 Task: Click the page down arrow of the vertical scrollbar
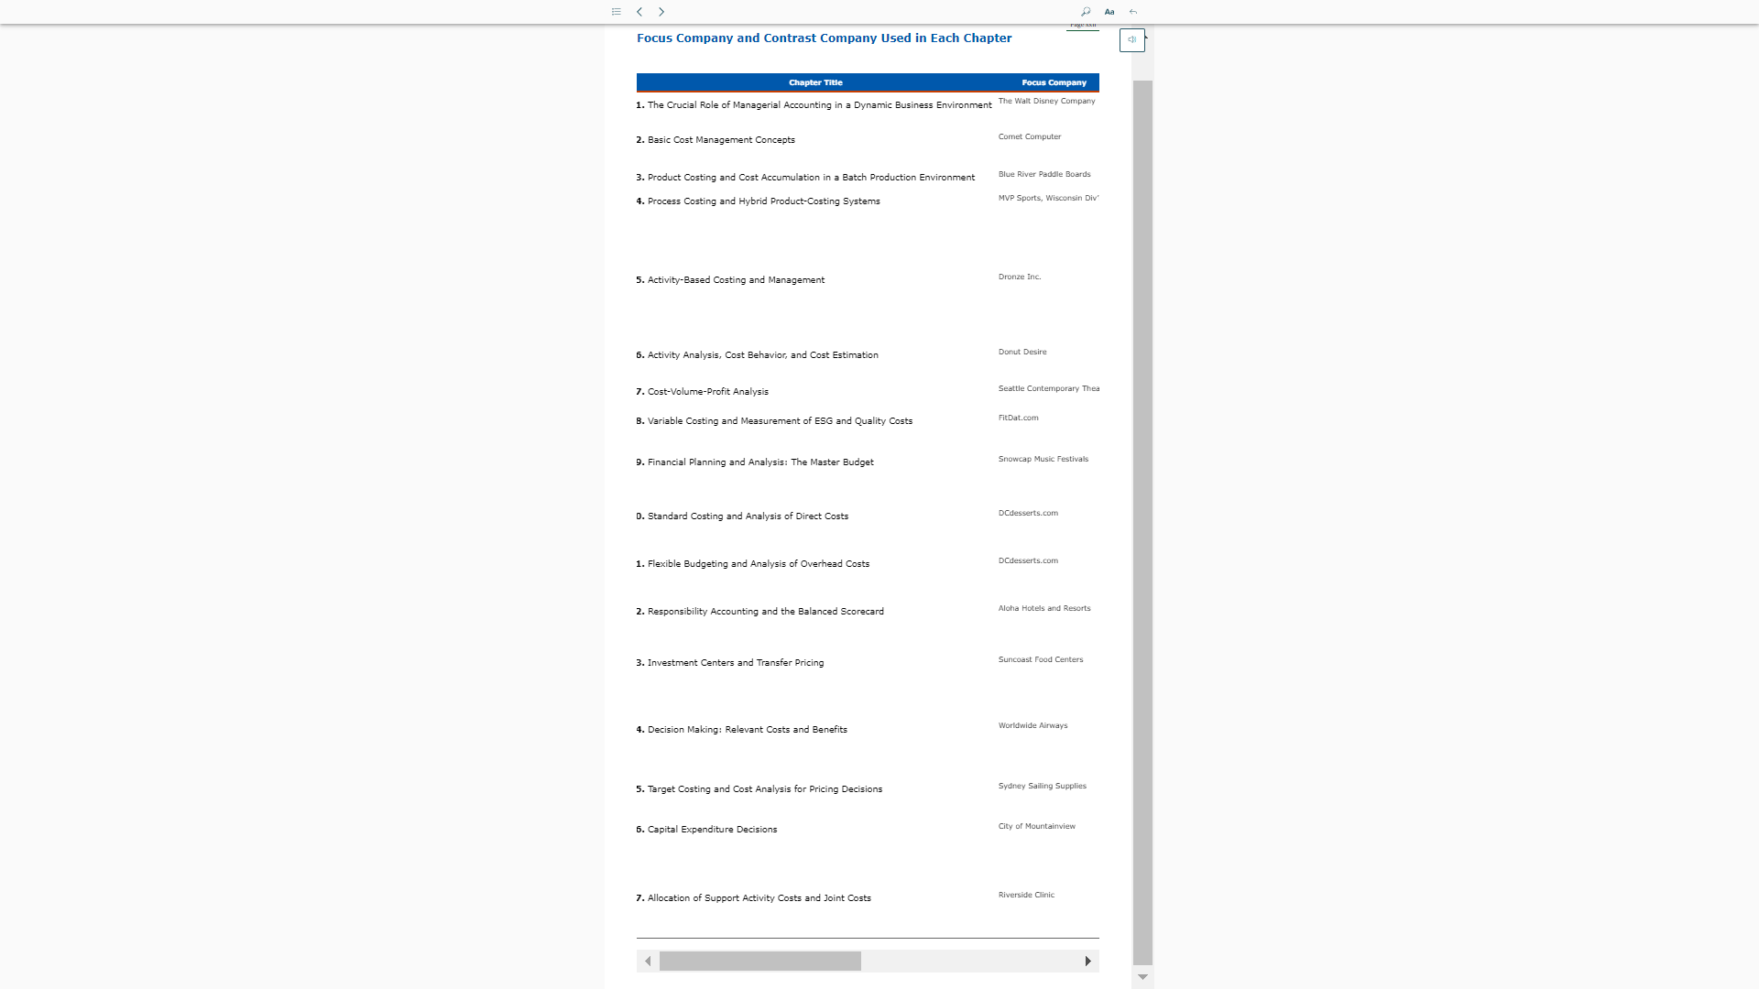1142,977
